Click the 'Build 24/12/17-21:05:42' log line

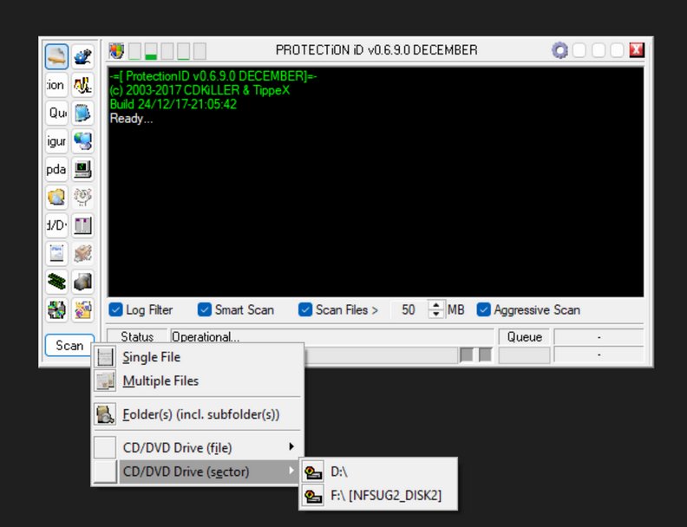(x=173, y=104)
